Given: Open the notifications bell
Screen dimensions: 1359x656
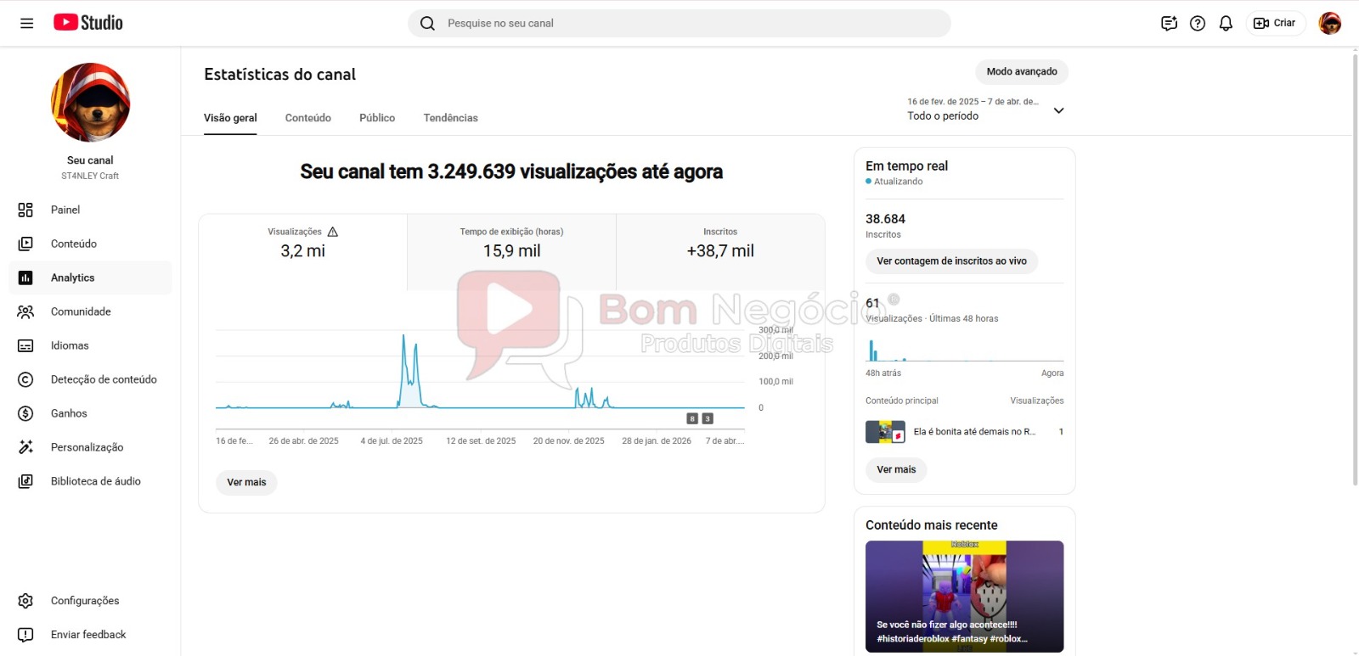Looking at the screenshot, I should coord(1226,23).
